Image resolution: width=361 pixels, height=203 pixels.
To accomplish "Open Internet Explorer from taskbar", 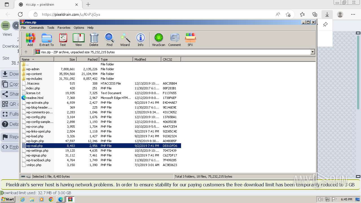I will [x=22, y=199].
